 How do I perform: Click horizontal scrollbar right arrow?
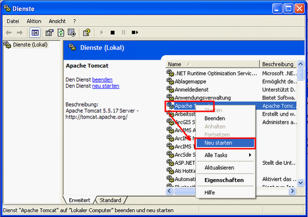point(292,191)
